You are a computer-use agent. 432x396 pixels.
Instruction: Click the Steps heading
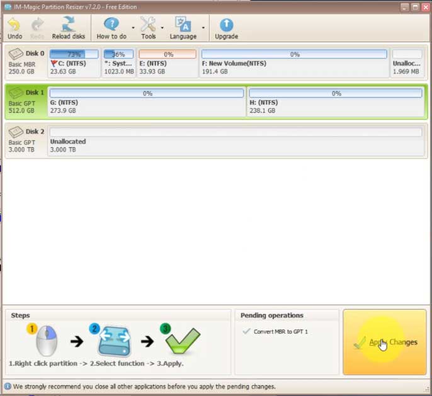[x=20, y=315]
